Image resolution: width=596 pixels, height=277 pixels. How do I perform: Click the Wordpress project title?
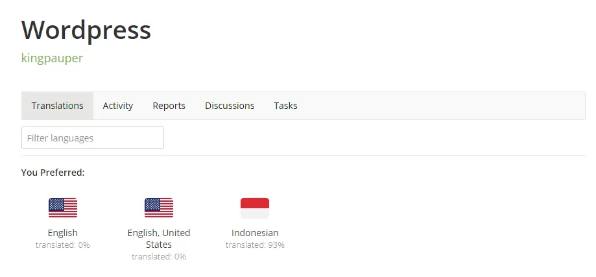(86, 30)
